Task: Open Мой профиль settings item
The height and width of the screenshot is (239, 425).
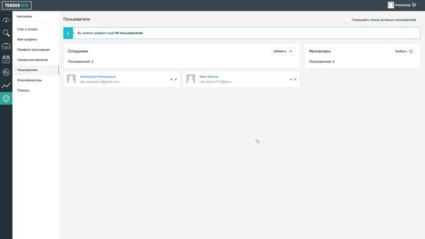Action: pos(27,40)
